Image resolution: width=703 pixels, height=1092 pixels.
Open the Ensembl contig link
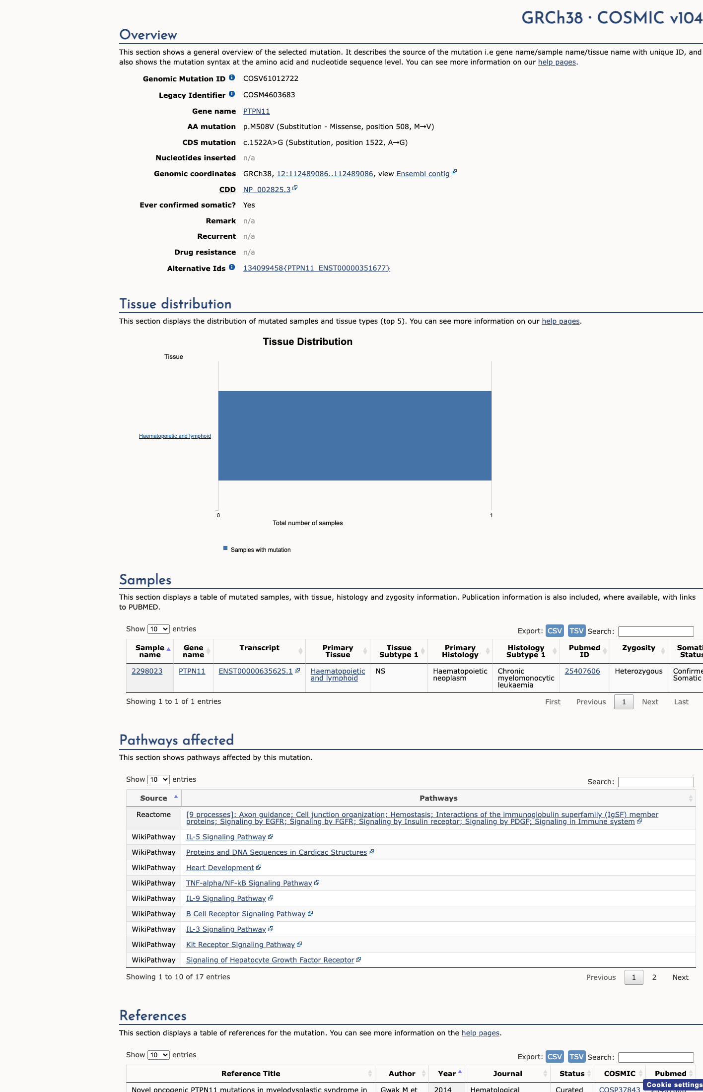423,174
